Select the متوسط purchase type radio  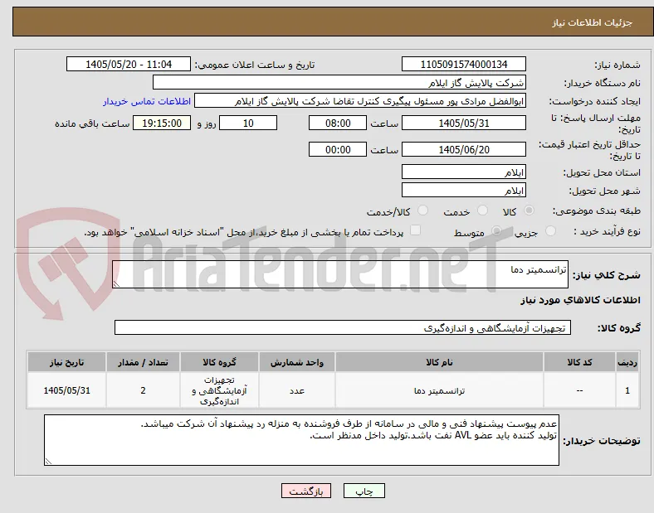point(496,231)
